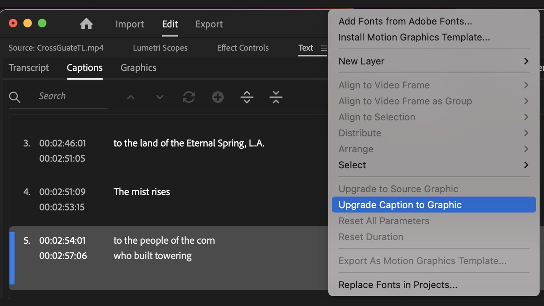
Task: Split the caption with the split icon
Action: pyautogui.click(x=247, y=97)
